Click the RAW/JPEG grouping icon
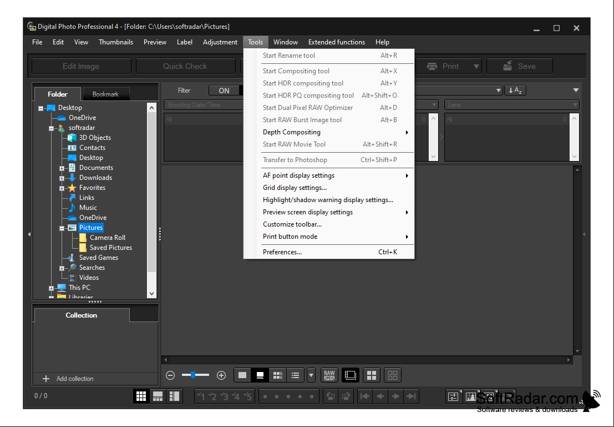Viewport: 614px width, 427px height. 329,375
